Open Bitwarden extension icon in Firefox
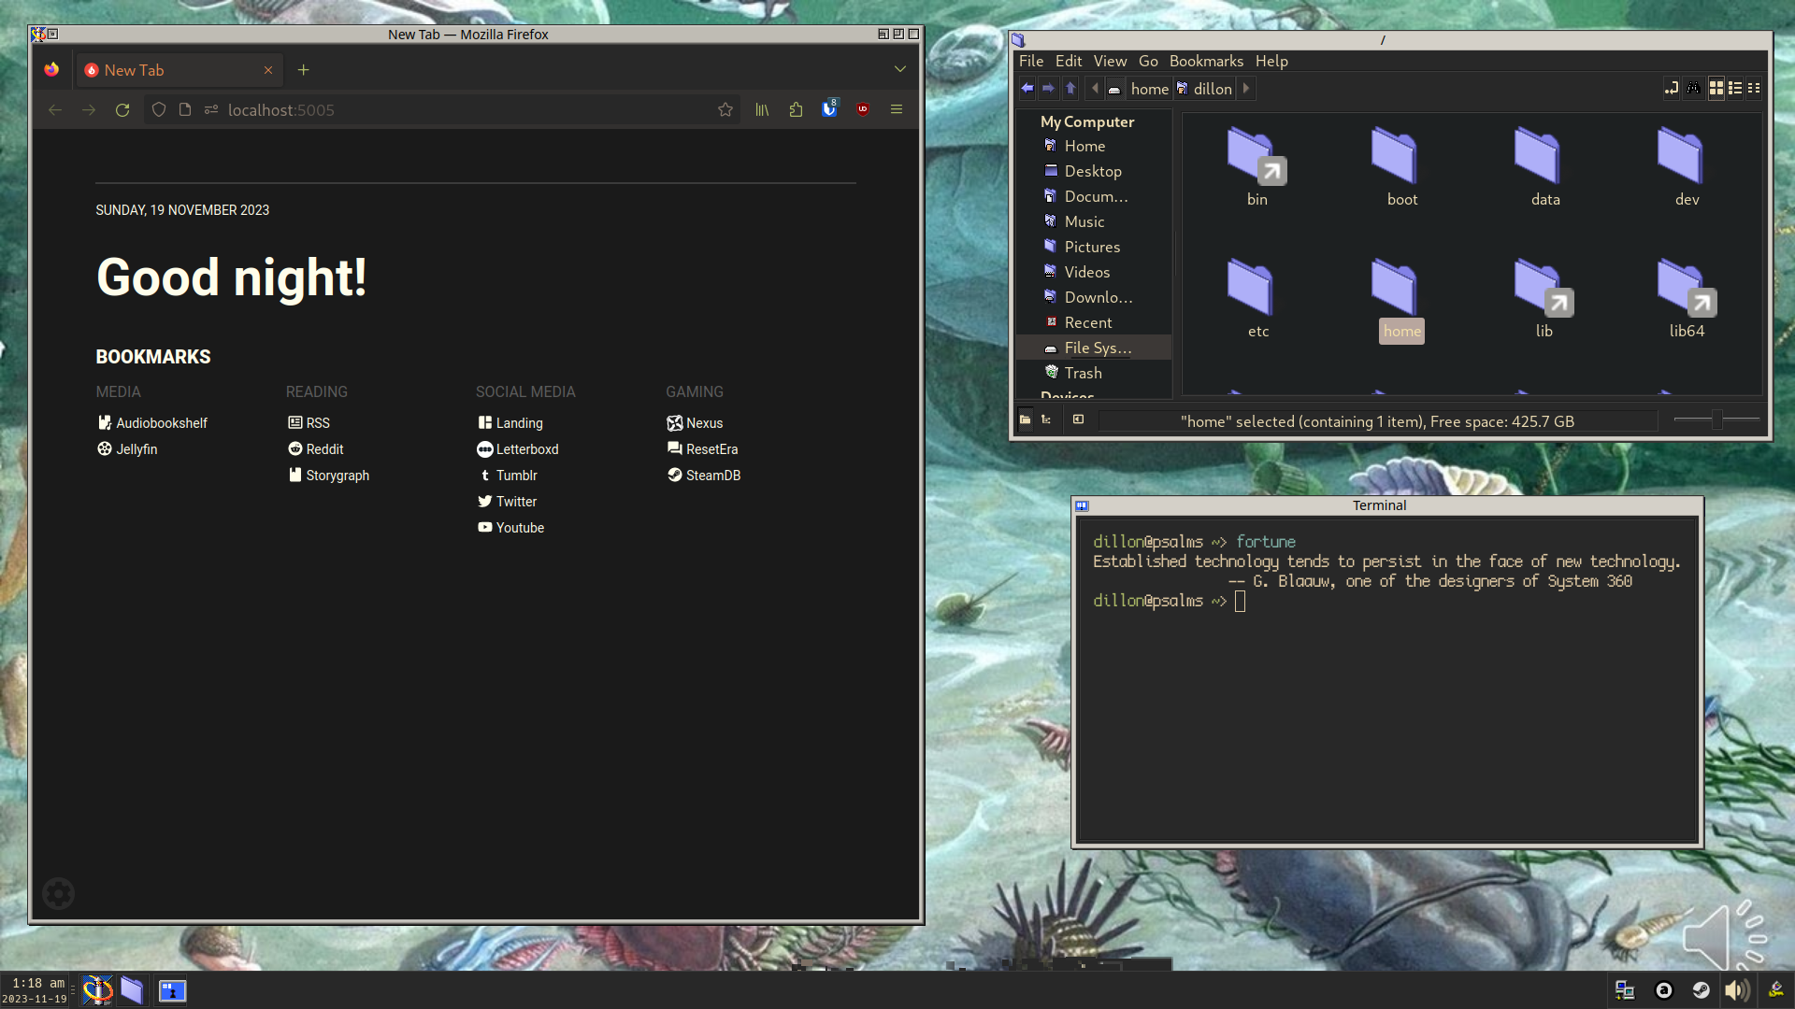 point(829,109)
